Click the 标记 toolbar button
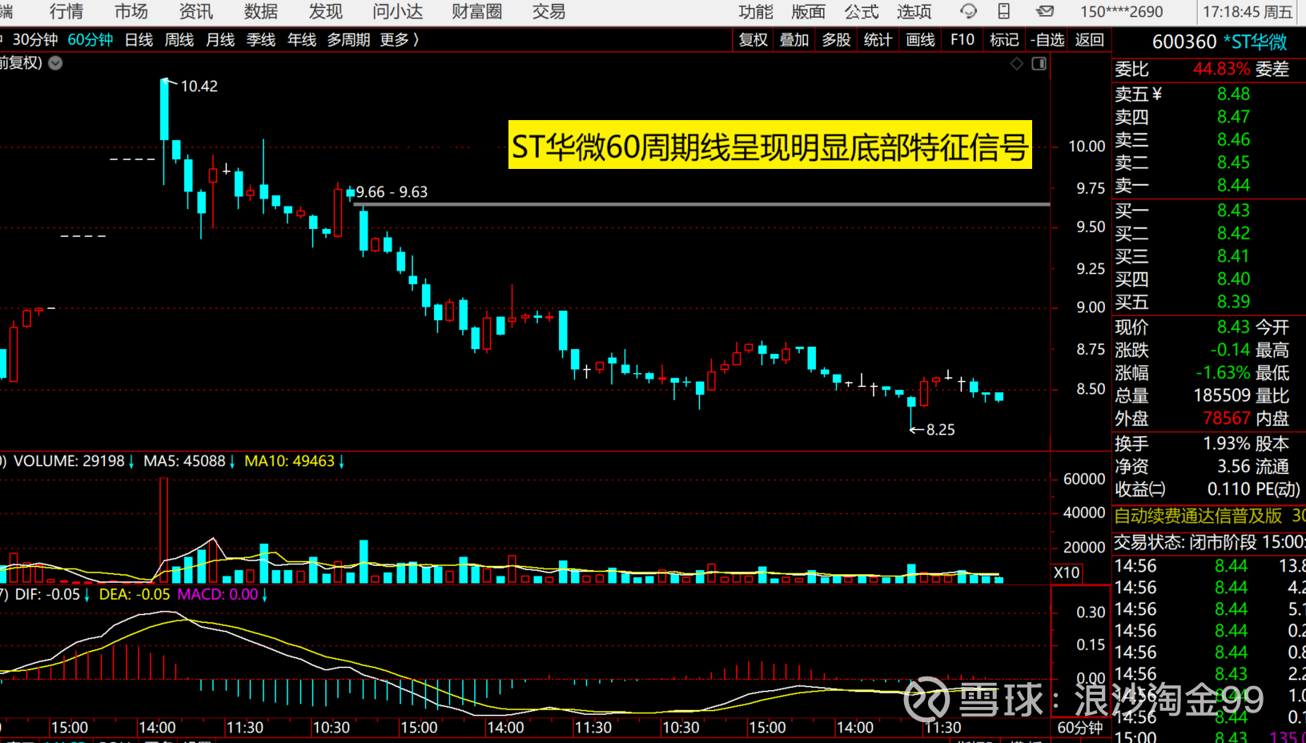The height and width of the screenshot is (743, 1306). [x=1004, y=40]
